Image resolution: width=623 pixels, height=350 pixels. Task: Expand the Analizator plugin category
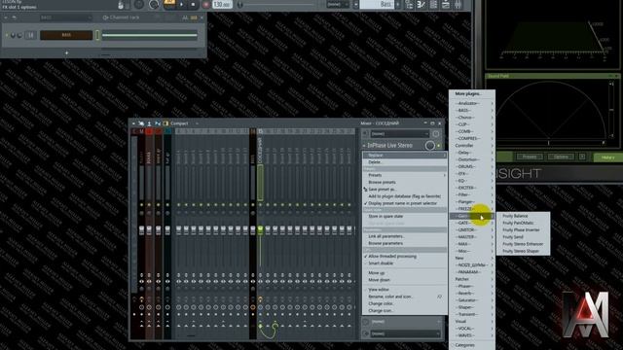click(x=472, y=103)
